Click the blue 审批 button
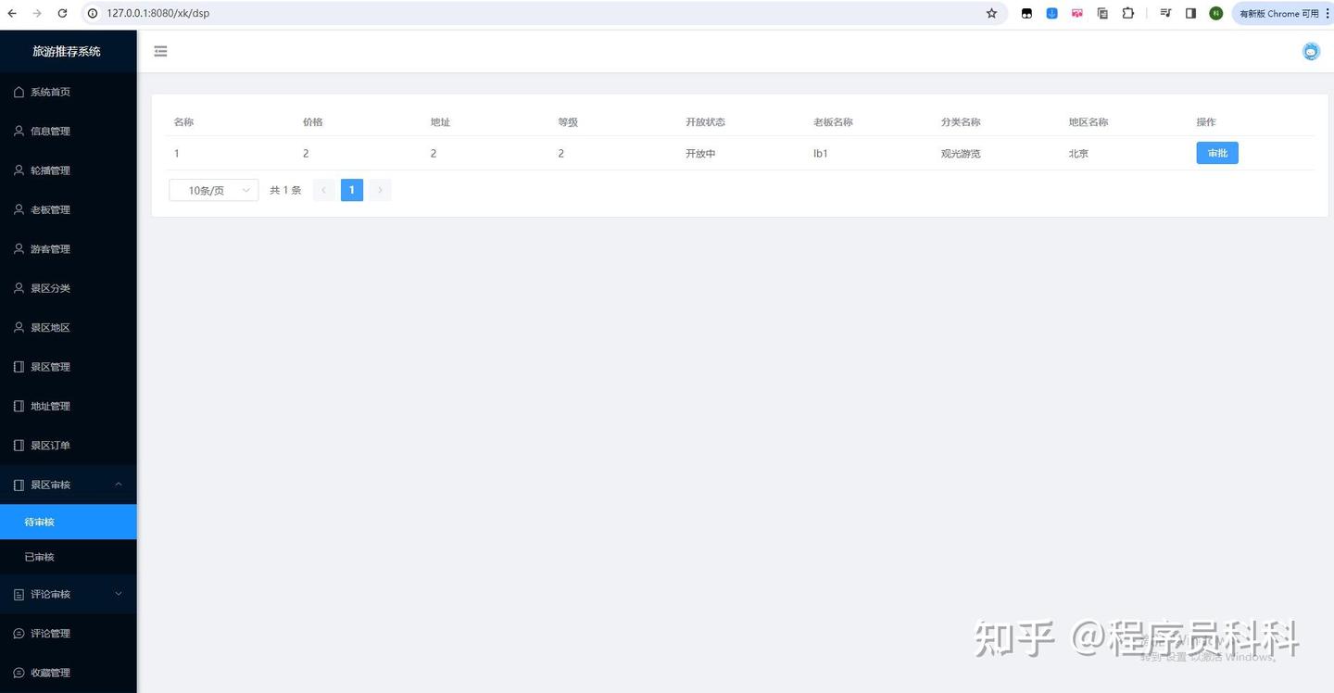Viewport: 1334px width, 693px height. [1217, 153]
